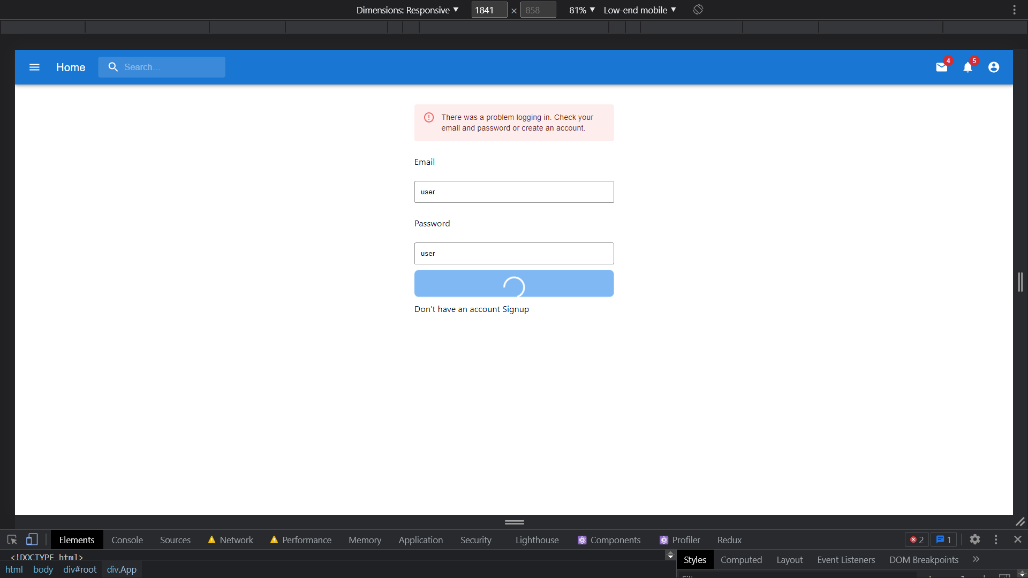Click the account profile icon
Screen dimensions: 1028x578
(x=993, y=67)
